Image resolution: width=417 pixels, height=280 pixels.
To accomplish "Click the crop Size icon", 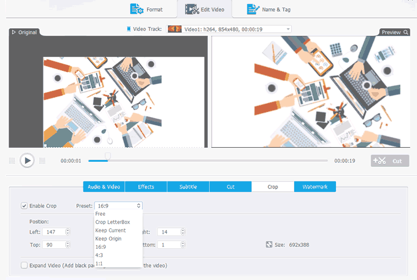I will (269, 245).
